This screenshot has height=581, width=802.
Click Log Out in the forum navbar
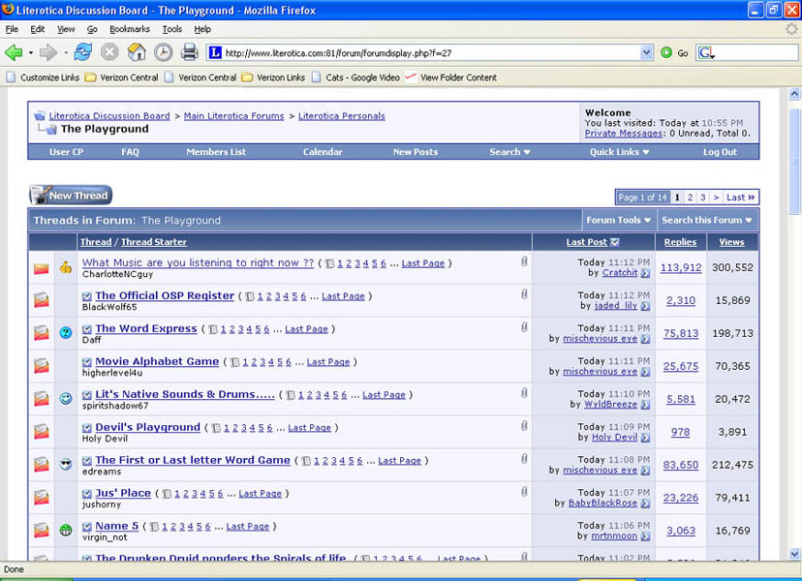tap(720, 152)
